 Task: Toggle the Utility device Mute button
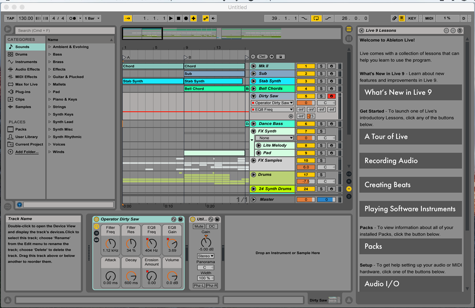tap(199, 227)
